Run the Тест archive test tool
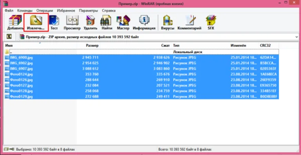Viewport: 301px width, 155px height. pos(54,23)
